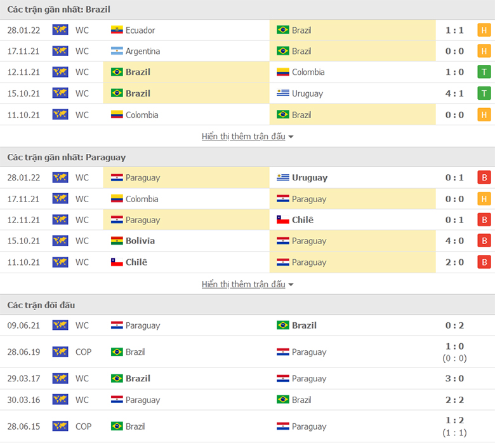
Task: Expand more Paraguay matches link
Action: point(244,284)
